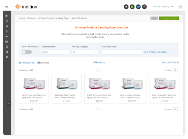The width and height of the screenshot is (188, 139).
Task: Click page 1 in top pagination
Action: (x=98, y=70)
